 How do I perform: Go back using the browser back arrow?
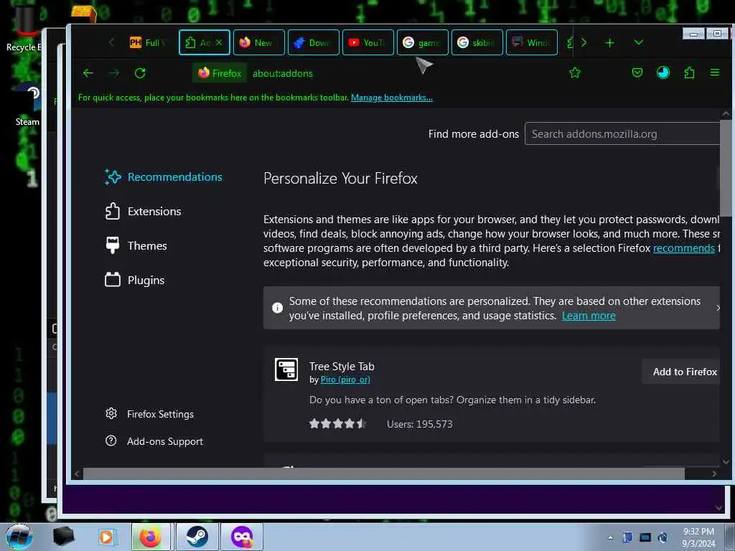tap(88, 73)
